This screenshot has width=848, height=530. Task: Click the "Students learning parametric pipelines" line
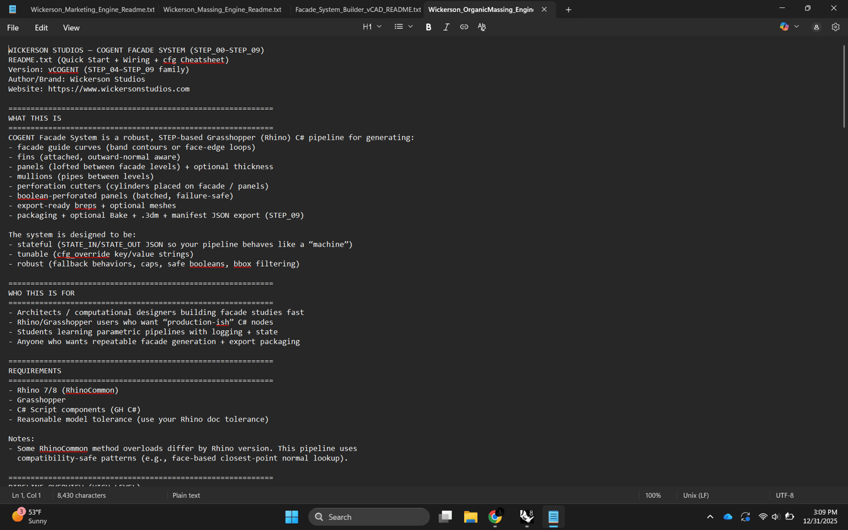tap(142, 332)
